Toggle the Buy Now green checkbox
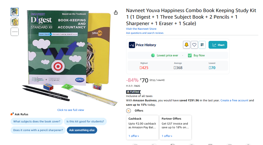This screenshot has height=145, width=263. [190, 55]
